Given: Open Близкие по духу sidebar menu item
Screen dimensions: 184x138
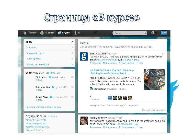Looking at the screenshot, I should click(49, 53).
